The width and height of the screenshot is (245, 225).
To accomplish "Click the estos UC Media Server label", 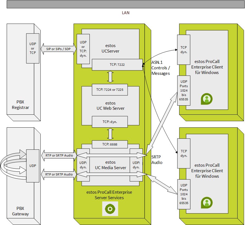I will [x=110, y=165].
